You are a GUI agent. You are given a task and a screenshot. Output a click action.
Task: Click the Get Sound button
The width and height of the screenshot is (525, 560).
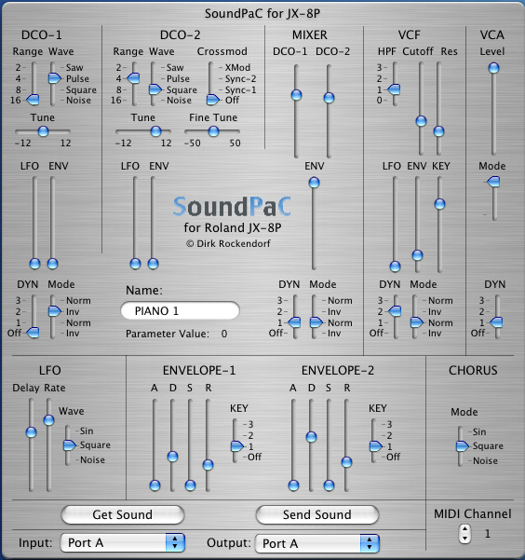tap(123, 514)
